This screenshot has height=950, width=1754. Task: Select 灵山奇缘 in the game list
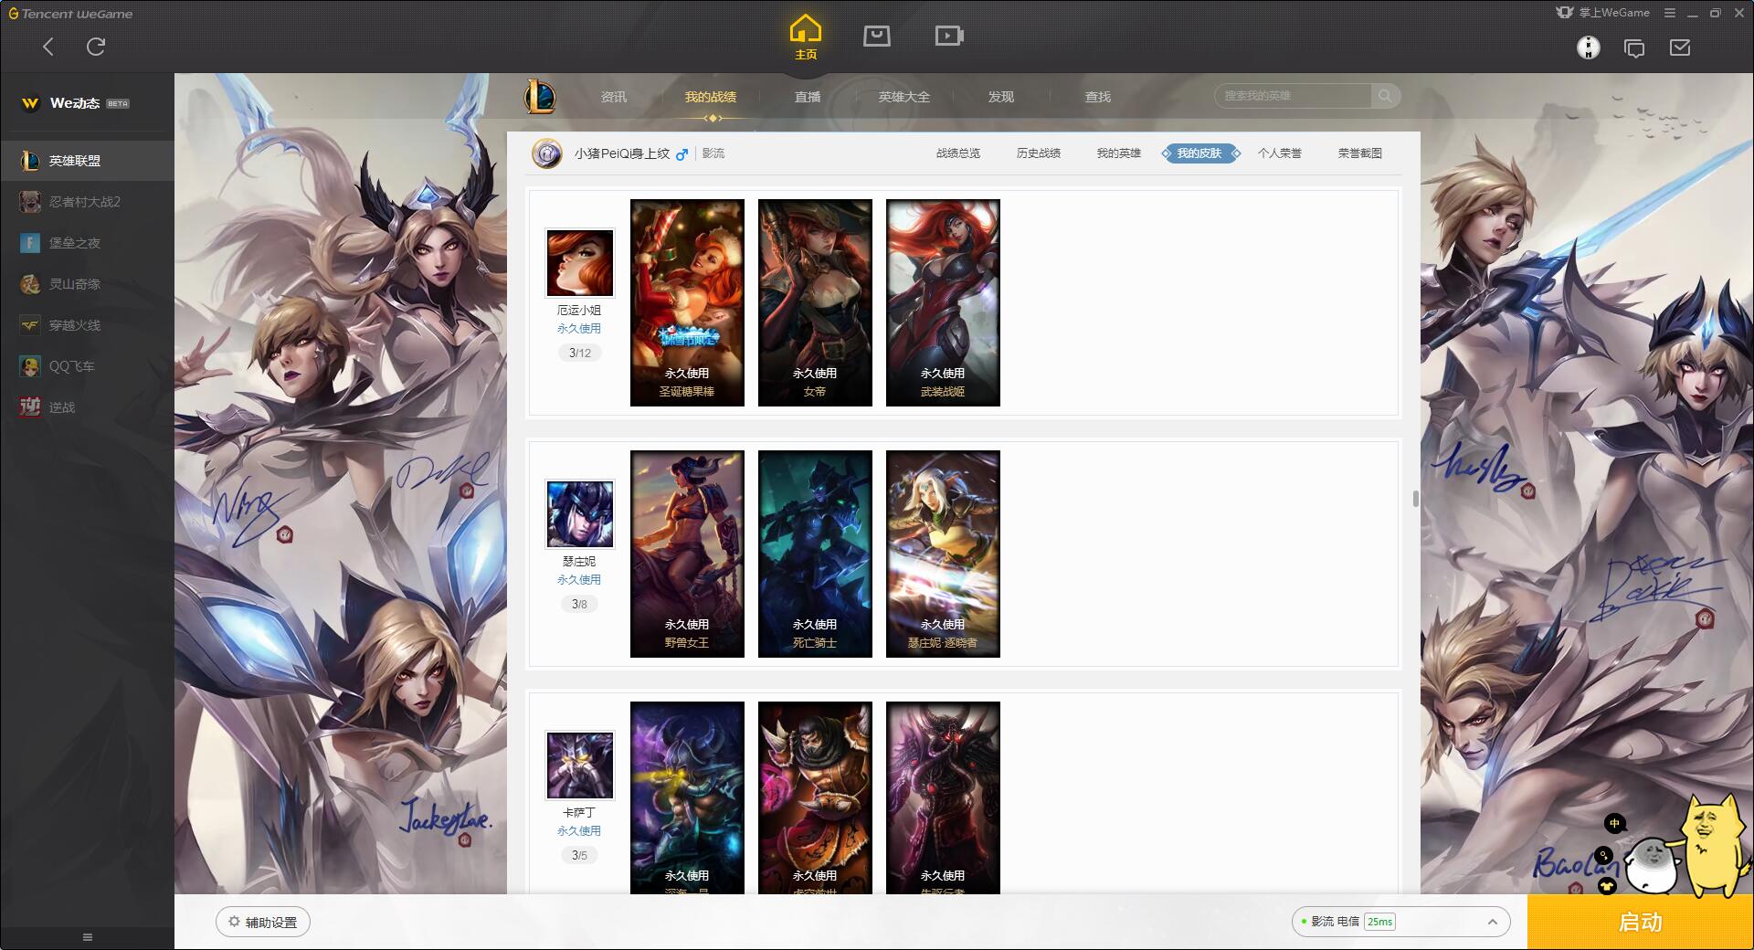click(x=87, y=284)
